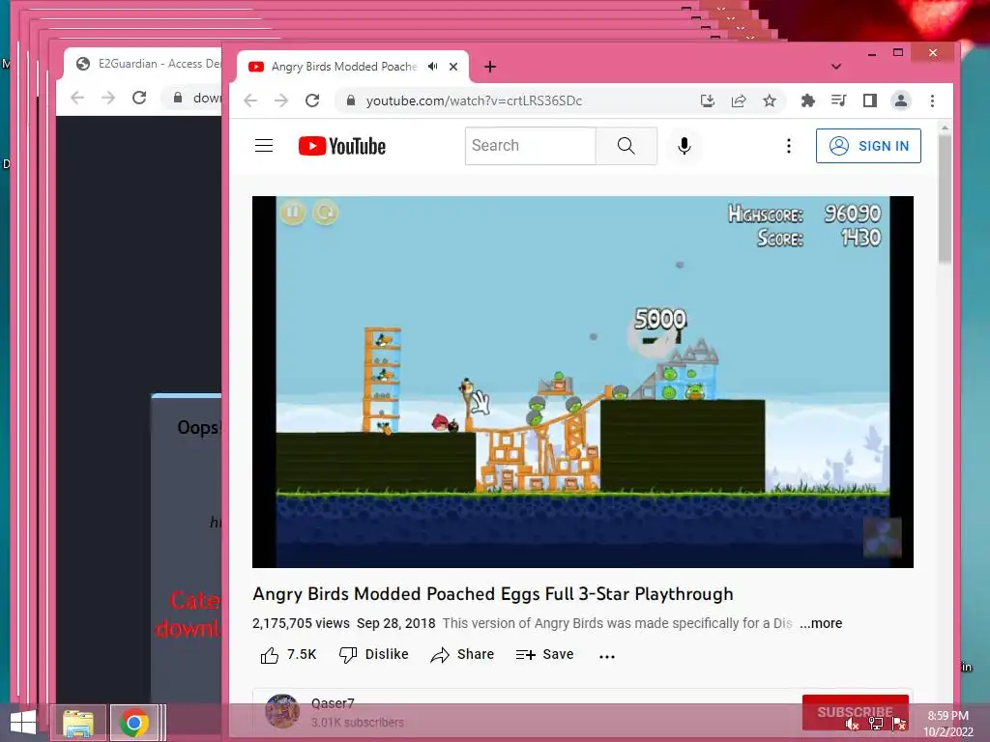Click the Dislike button

(x=374, y=655)
